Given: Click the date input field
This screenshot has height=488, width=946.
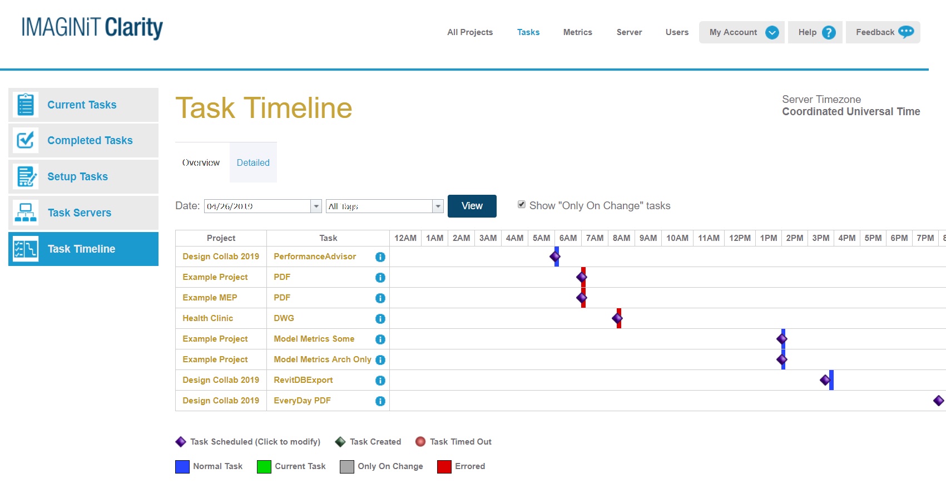Looking at the screenshot, I should point(257,206).
